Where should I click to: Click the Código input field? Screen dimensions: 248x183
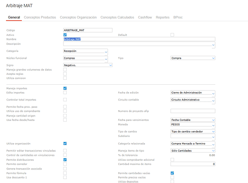[87, 30]
